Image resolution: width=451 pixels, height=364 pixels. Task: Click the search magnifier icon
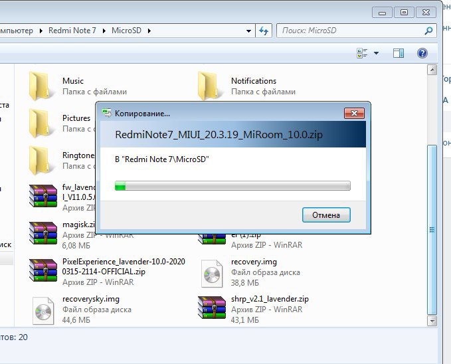tap(428, 31)
